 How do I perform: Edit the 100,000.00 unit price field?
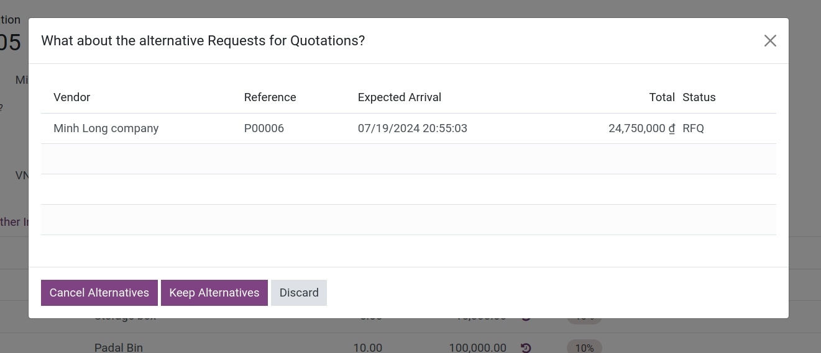(478, 347)
